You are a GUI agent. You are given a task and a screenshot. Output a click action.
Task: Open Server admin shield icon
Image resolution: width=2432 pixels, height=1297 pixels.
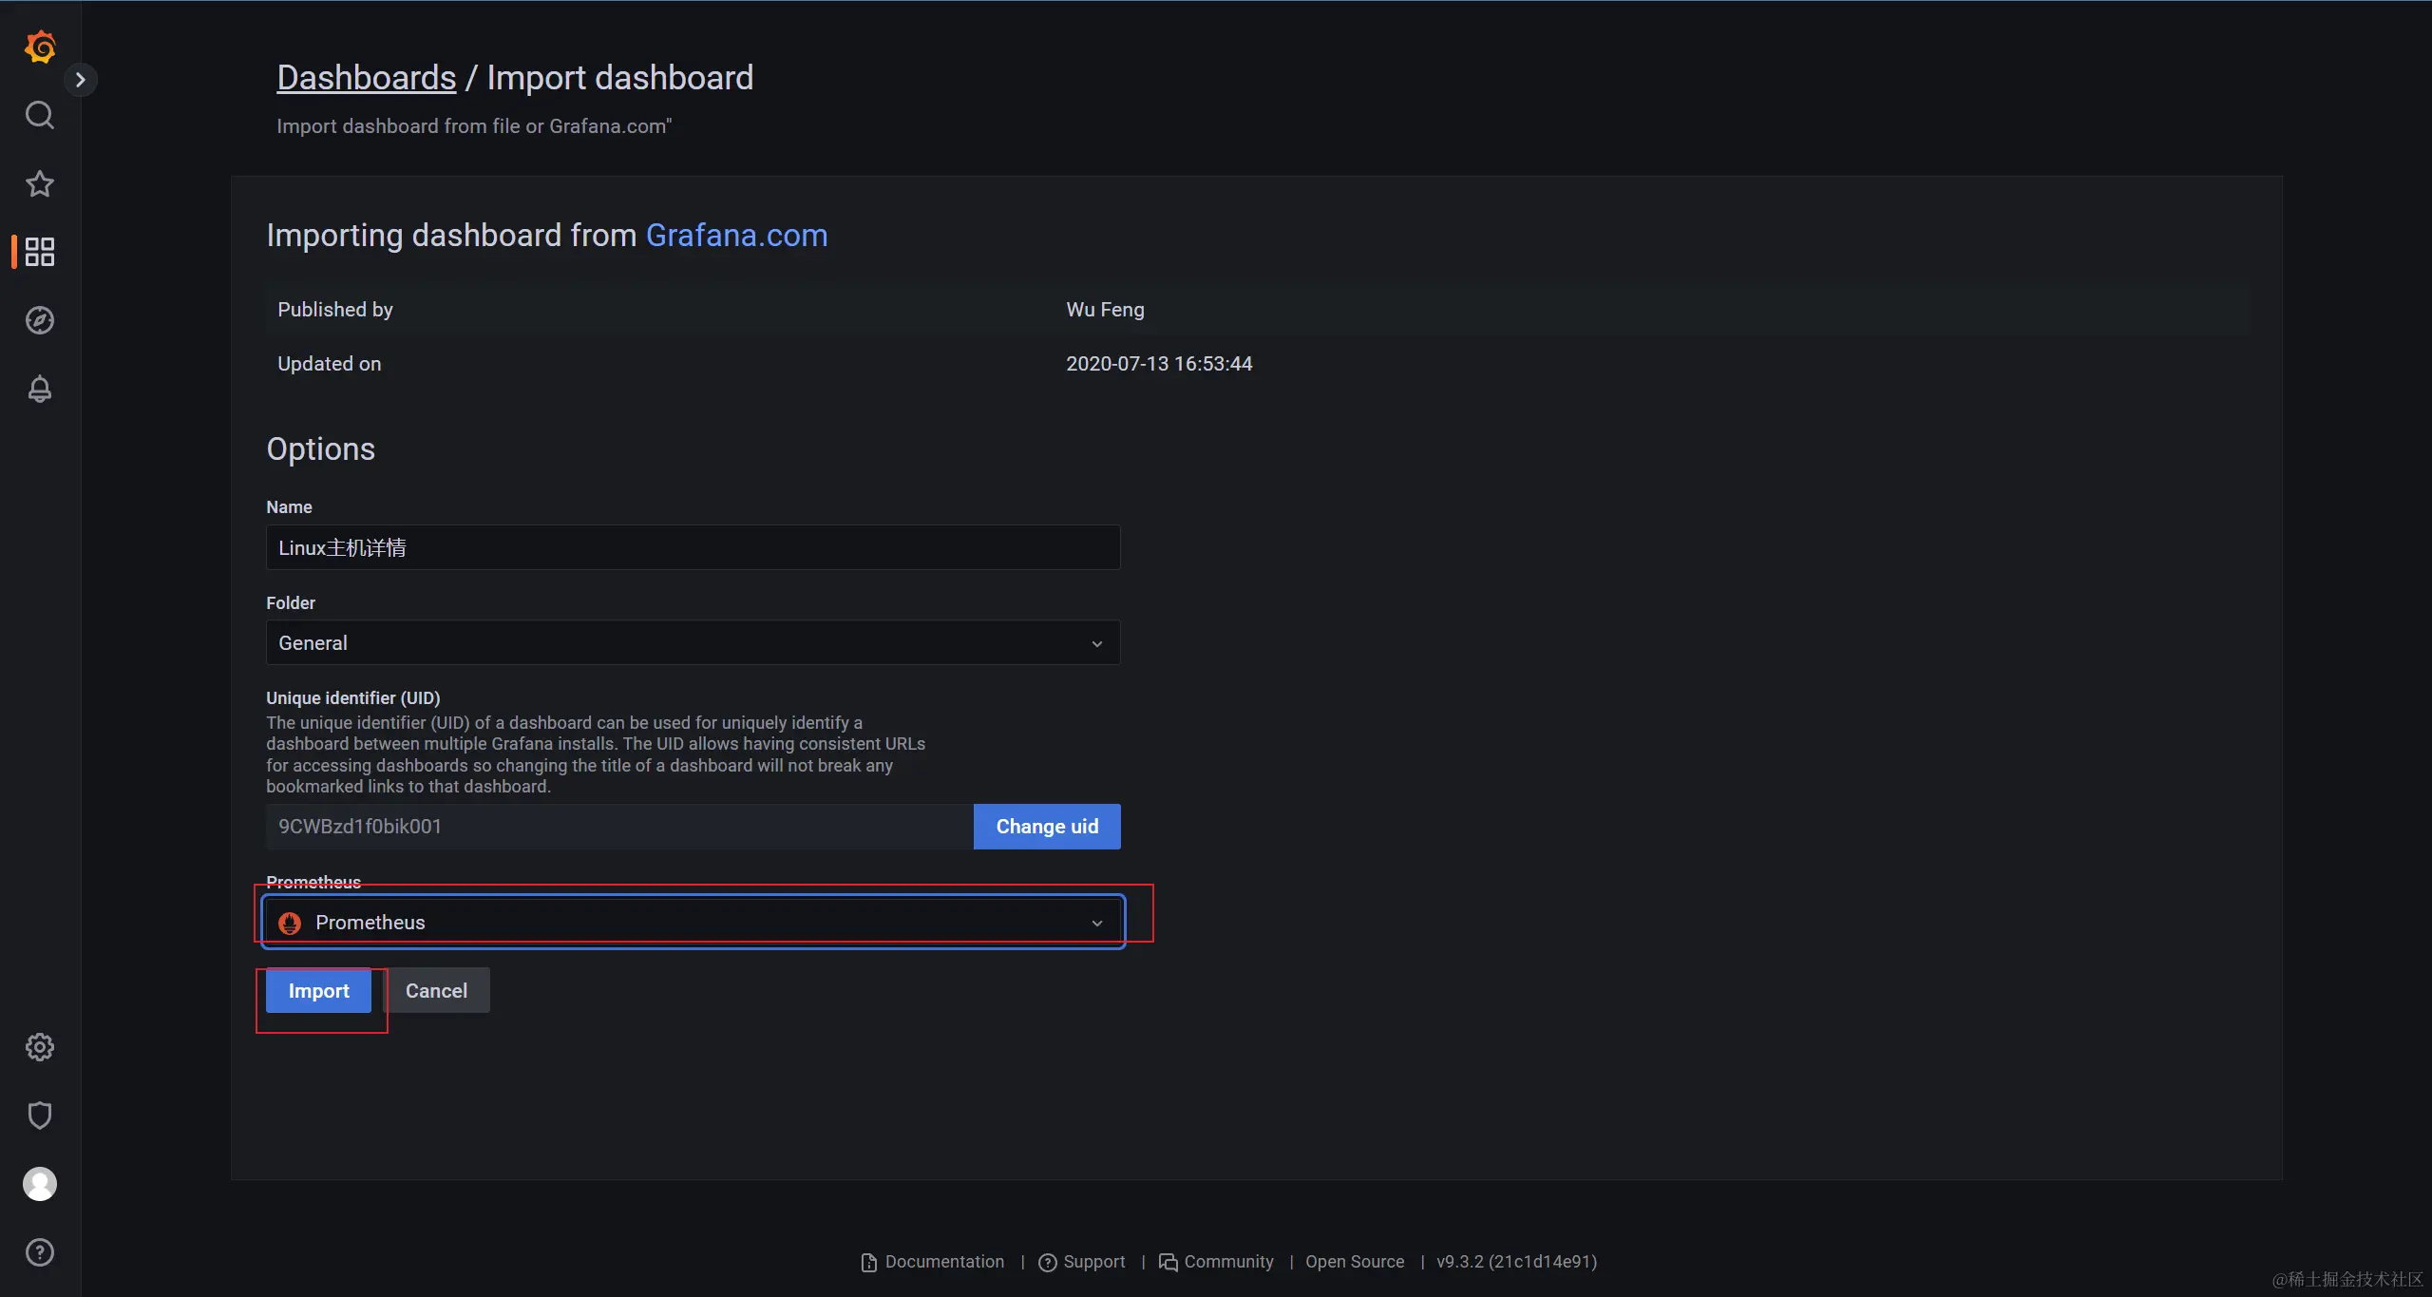pos(40,1116)
